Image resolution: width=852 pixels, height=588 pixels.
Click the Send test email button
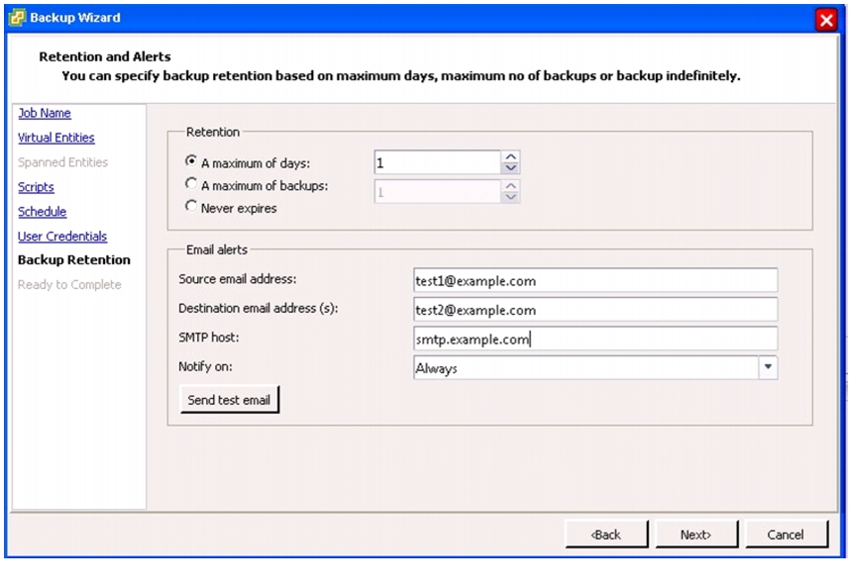pyautogui.click(x=229, y=400)
